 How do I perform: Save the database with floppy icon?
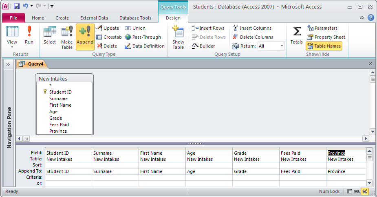click(17, 6)
